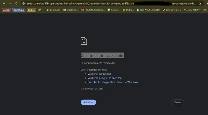Screen dimensions: 208x115
Task: Open the Comptes spreadsheet bookmark
Action: pos(114,10)
